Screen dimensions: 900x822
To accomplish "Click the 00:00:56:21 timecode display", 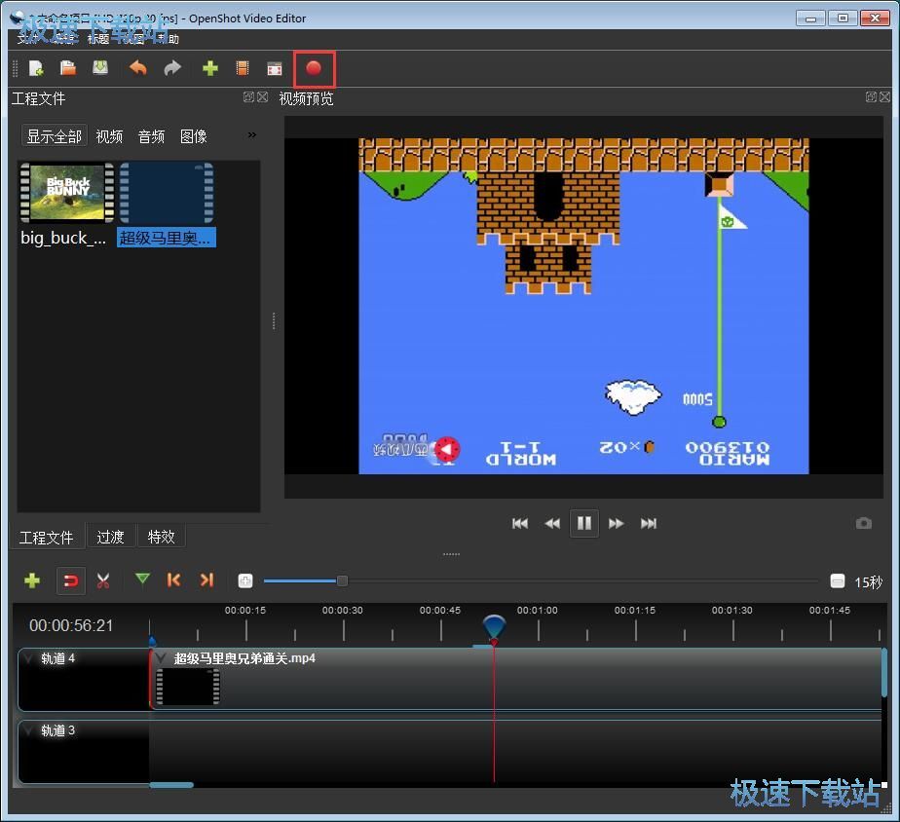I will coord(71,625).
